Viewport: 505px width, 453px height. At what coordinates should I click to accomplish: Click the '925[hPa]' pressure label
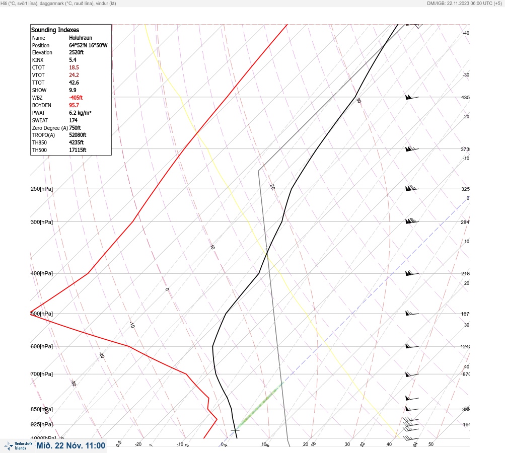(x=42, y=424)
